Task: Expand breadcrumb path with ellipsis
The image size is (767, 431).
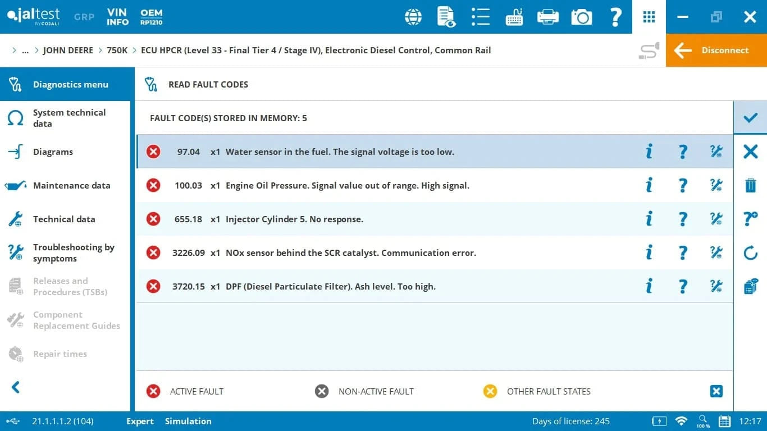Action: point(25,51)
